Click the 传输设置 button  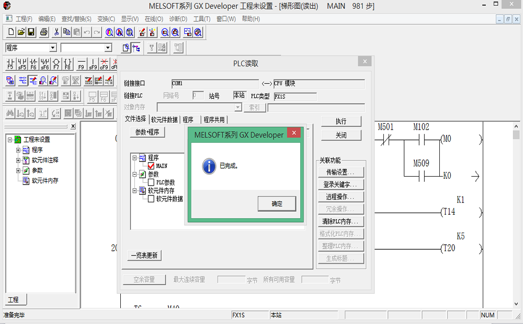(341, 172)
